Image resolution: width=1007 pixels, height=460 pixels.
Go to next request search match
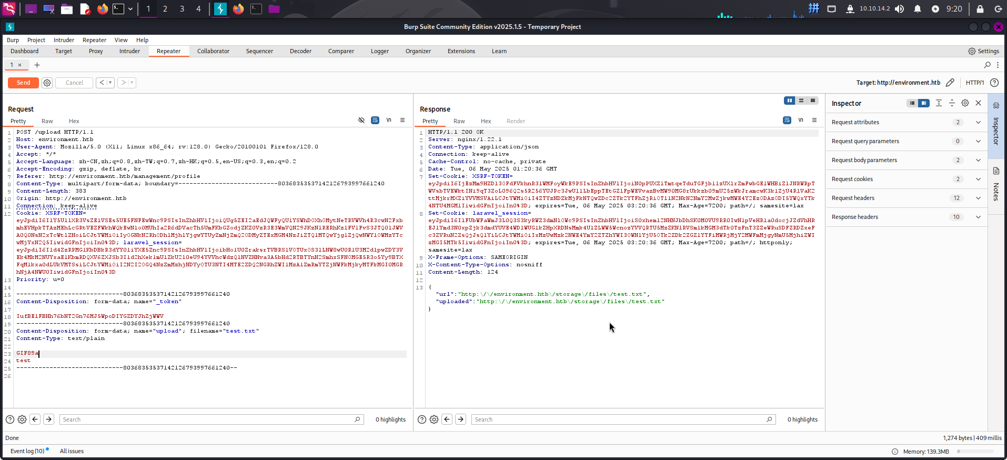coord(48,419)
